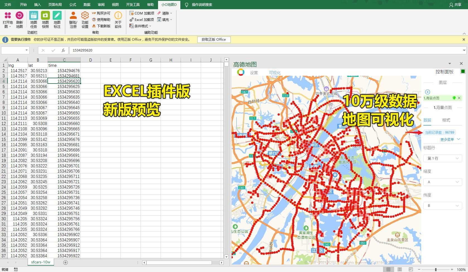Dismiss the yellow license warning bar
This screenshot has height=272, width=468.
464,40
